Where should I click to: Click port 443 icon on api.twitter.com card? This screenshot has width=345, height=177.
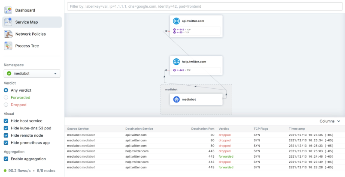tap(175, 30)
